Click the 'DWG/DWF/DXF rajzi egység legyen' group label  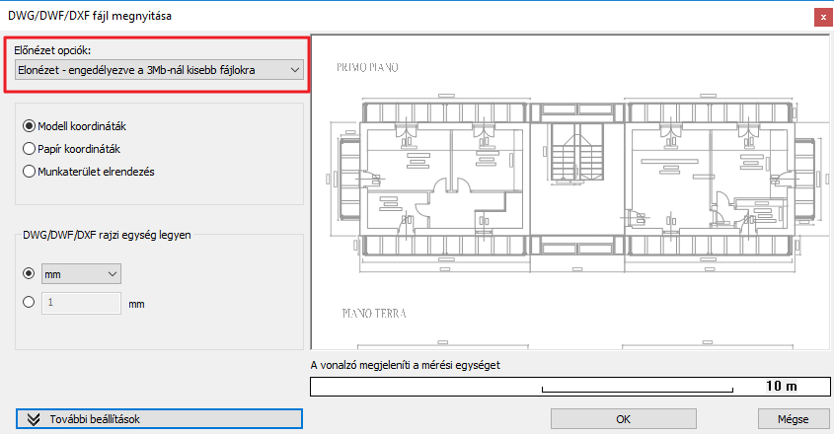[107, 235]
